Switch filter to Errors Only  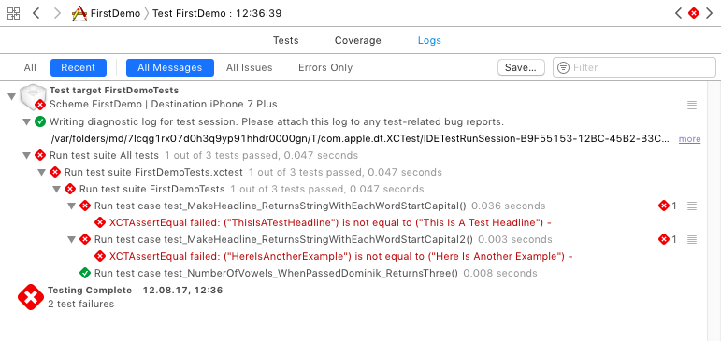tap(325, 67)
